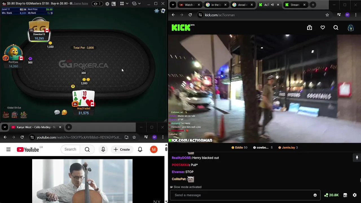
Task: Open the Game Rules link
Action: click(x=81, y=4)
